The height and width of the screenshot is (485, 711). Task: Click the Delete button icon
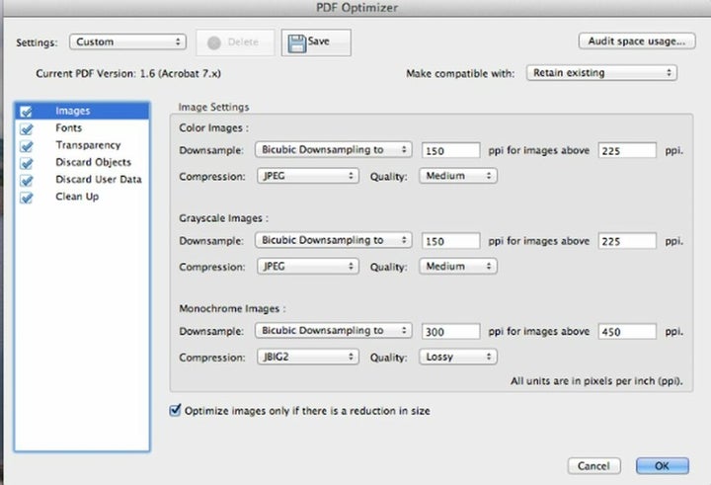coord(215,42)
